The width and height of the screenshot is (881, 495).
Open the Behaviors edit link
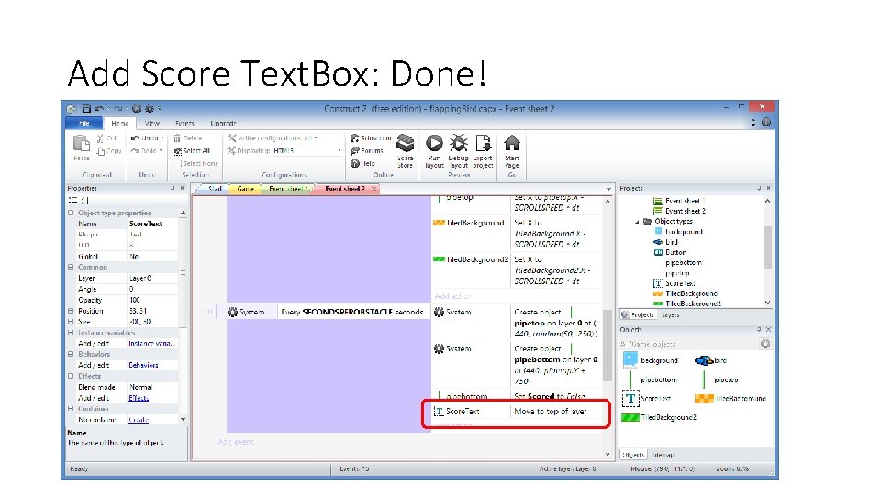point(143,365)
